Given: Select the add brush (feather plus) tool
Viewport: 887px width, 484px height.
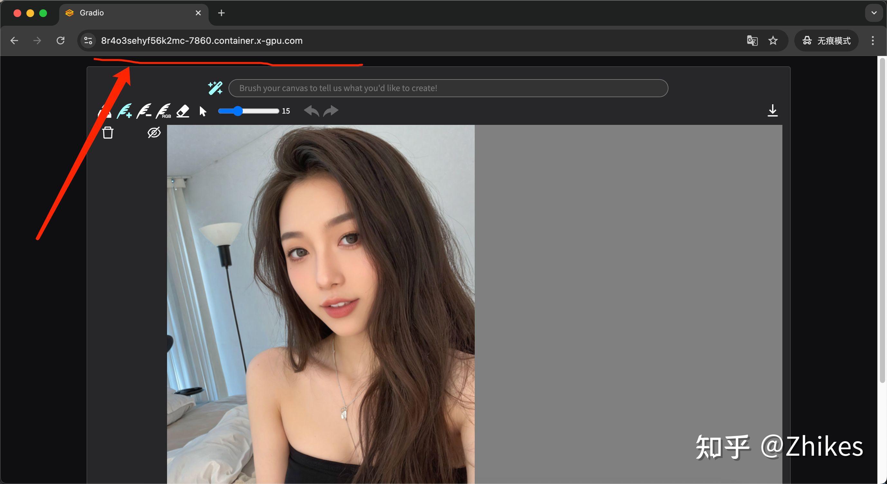Looking at the screenshot, I should point(124,111).
